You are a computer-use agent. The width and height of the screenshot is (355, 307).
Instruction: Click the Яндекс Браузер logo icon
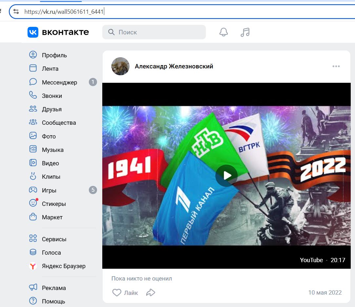click(x=33, y=266)
